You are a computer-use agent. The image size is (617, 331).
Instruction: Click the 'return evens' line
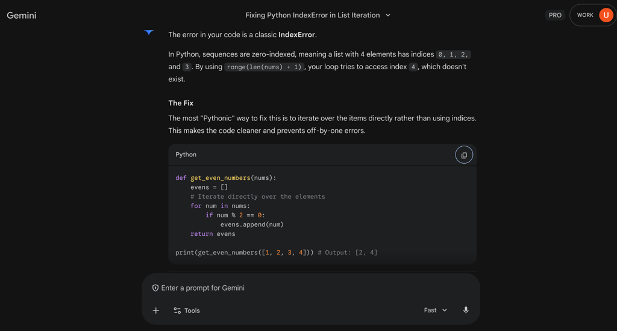(213, 234)
